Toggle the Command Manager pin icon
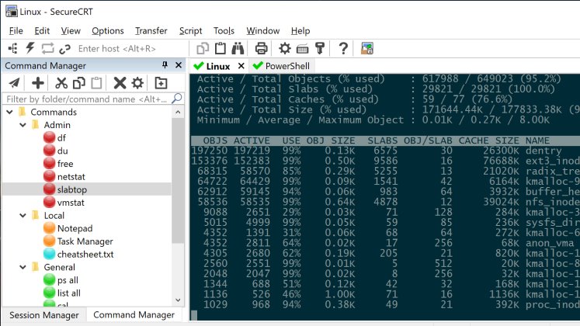The width and height of the screenshot is (580, 326). click(x=165, y=65)
